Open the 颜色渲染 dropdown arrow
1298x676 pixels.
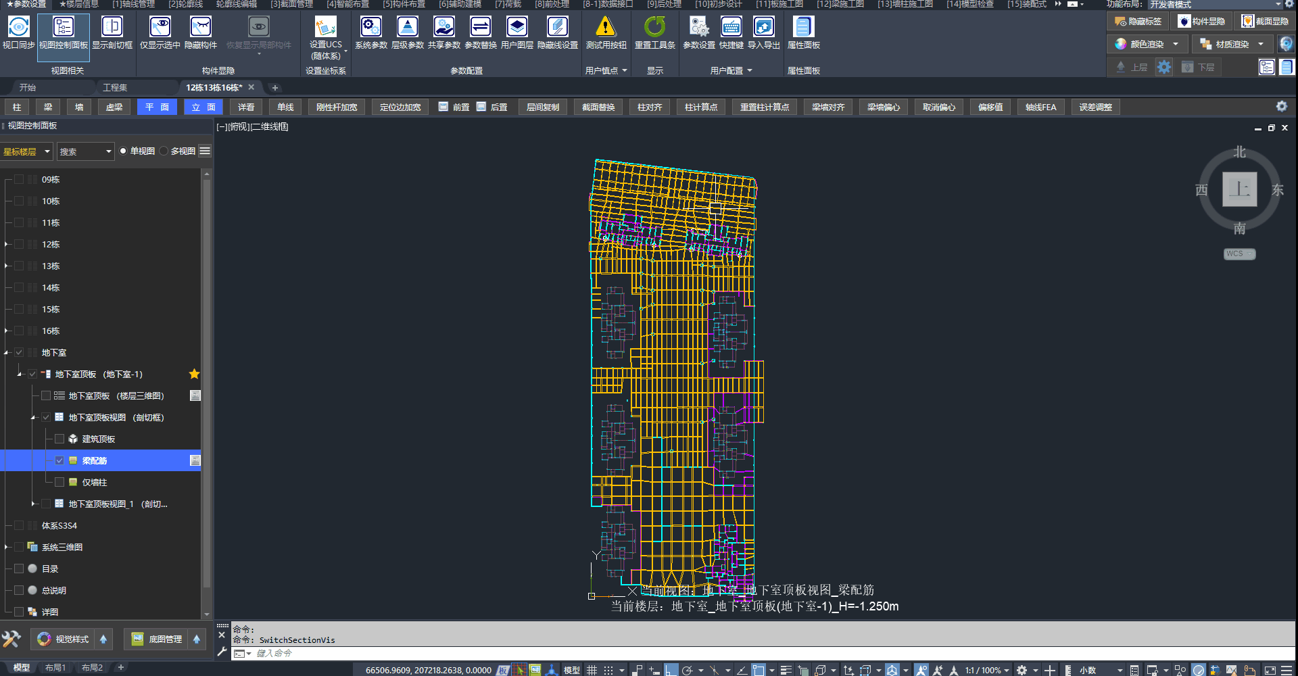pyautogui.click(x=1176, y=44)
